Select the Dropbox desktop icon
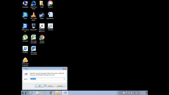The height and width of the screenshot is (95, 169). pos(25,50)
